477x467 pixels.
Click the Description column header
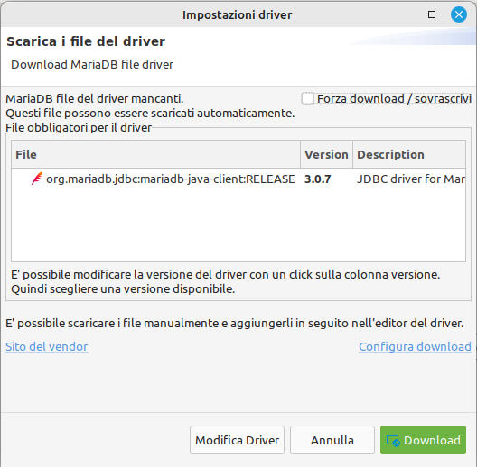(409, 154)
